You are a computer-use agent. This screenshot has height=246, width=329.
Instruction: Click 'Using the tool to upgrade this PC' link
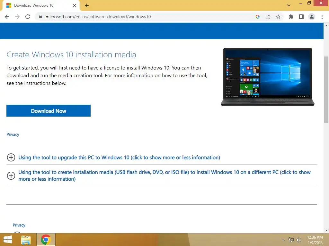click(x=119, y=157)
